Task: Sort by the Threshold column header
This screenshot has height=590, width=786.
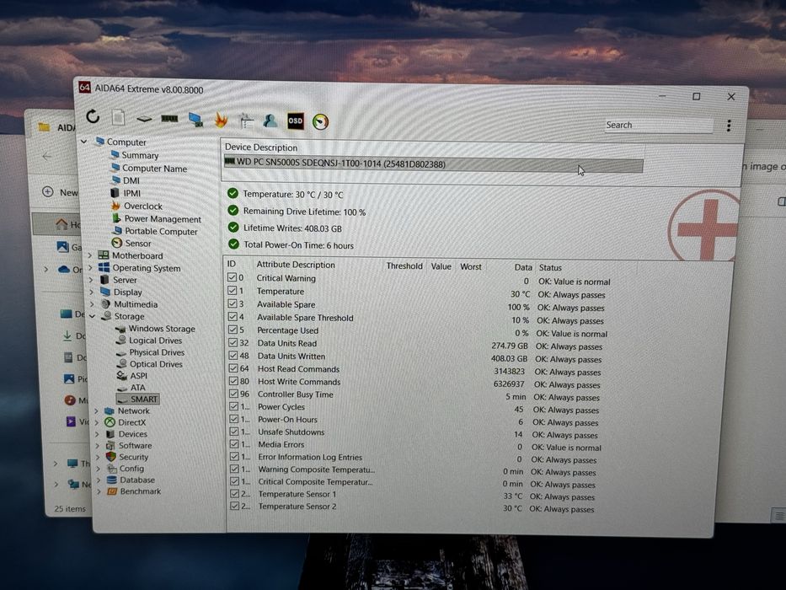Action: pos(404,265)
